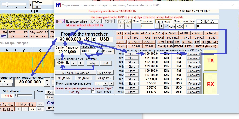Screen dimensions: 239x119
Task: Click the UTF8 button in main window
Action: click(37, 7)
